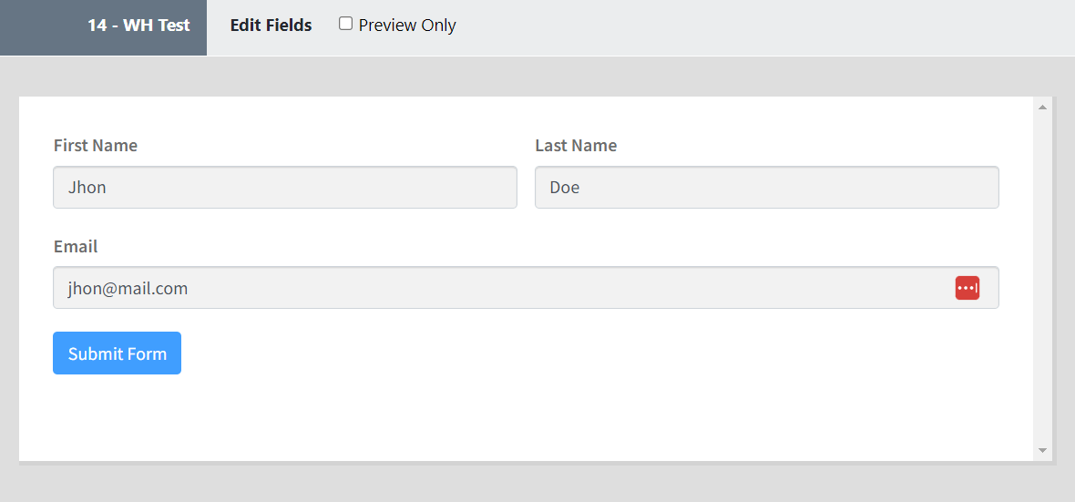
Task: Click the "Preview Only" label text
Action: click(407, 26)
